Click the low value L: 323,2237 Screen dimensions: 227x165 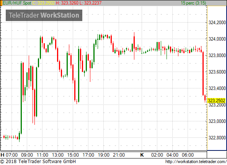pyautogui.click(x=90, y=3)
